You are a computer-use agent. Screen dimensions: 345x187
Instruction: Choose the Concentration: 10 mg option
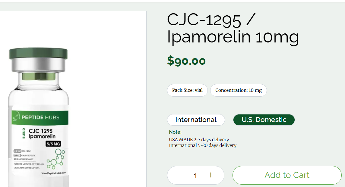point(238,90)
